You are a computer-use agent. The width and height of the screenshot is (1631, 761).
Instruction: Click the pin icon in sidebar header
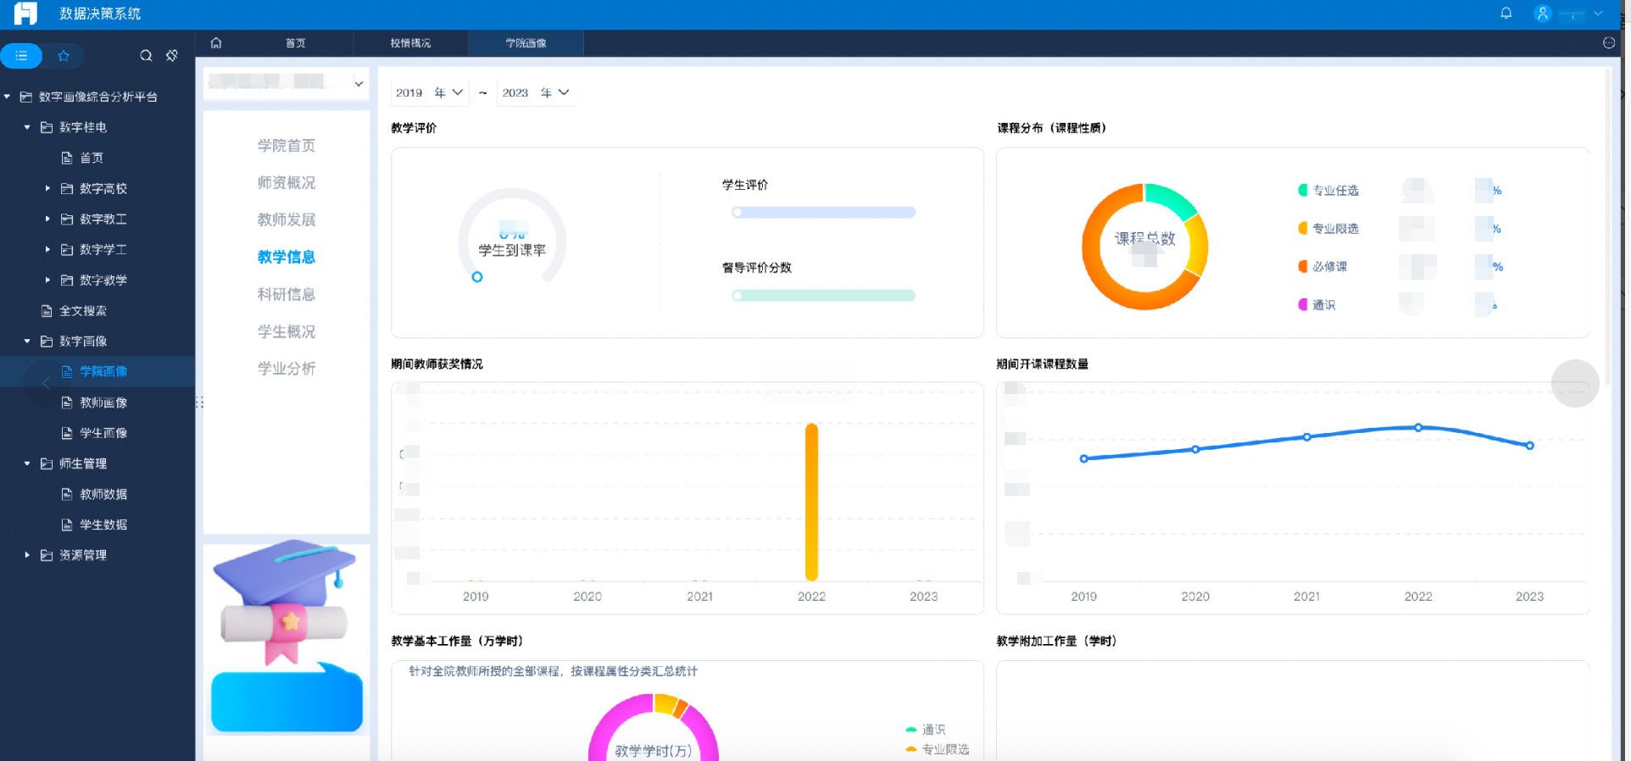point(172,56)
